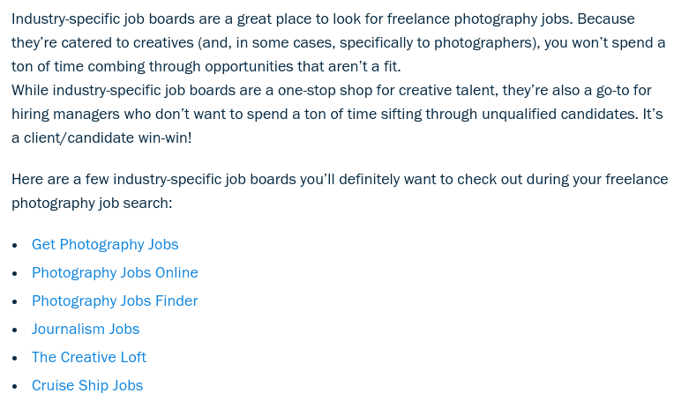Open the Get Photography Jobs link
The height and width of the screenshot is (401, 689).
point(105,244)
